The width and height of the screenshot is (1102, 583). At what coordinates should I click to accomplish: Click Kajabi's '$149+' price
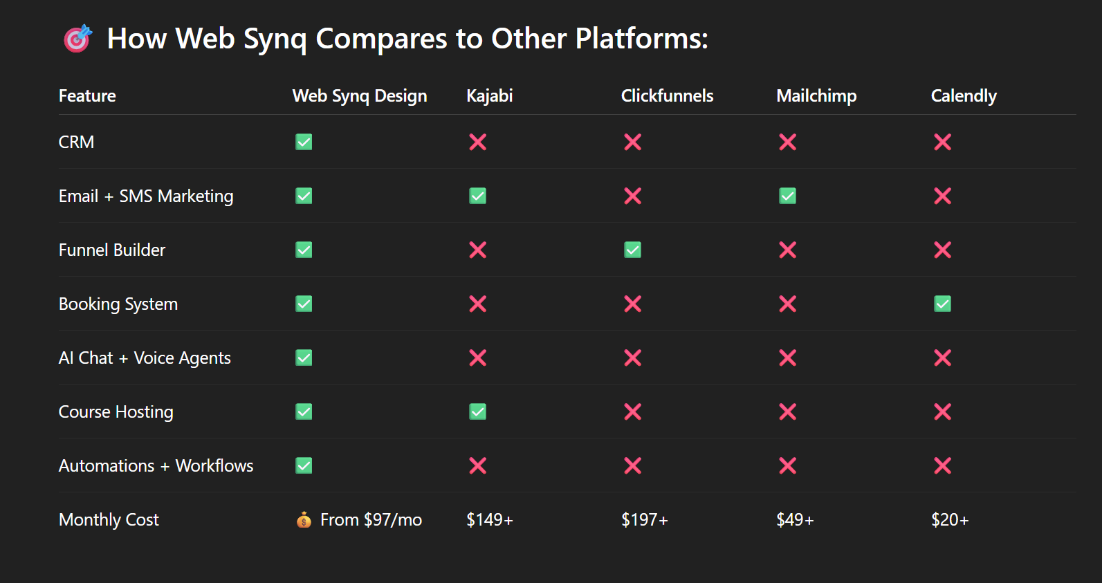coord(490,519)
